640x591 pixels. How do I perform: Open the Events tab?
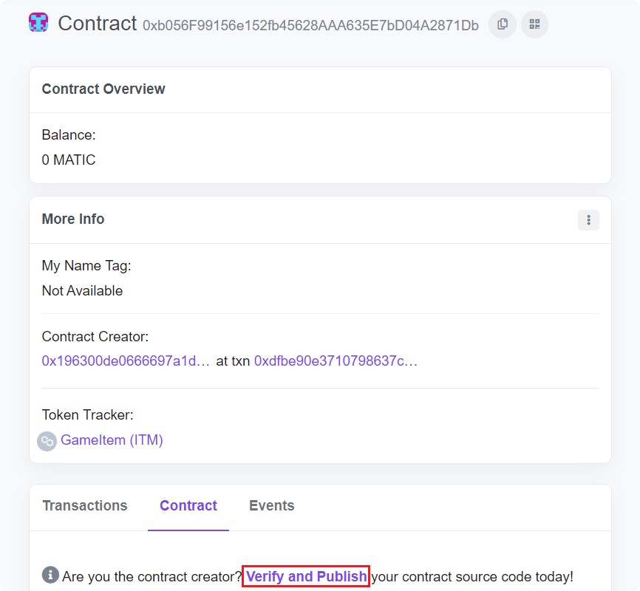pos(271,505)
